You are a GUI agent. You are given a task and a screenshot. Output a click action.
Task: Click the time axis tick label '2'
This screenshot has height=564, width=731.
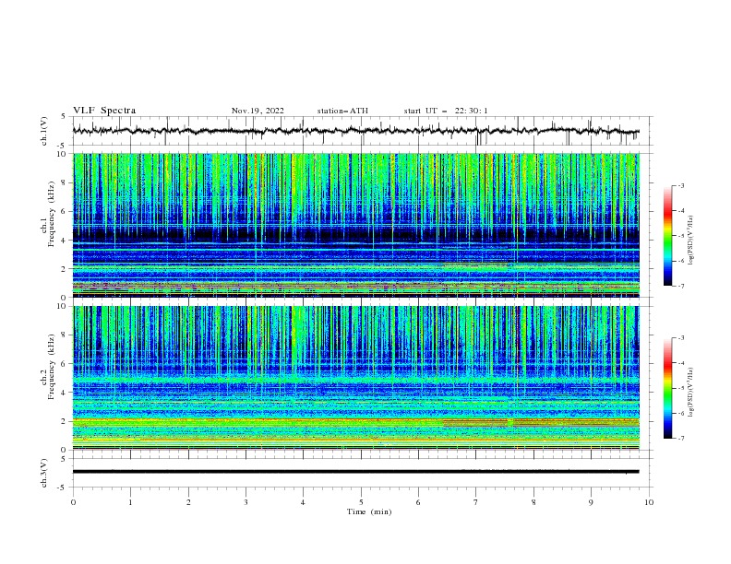click(x=188, y=502)
